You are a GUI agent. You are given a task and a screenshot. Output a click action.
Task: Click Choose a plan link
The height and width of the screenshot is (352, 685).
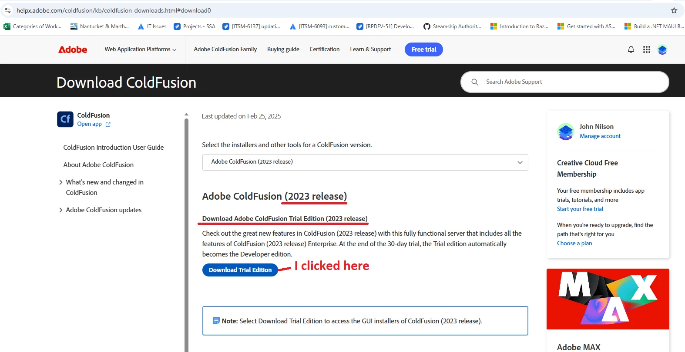tap(574, 243)
